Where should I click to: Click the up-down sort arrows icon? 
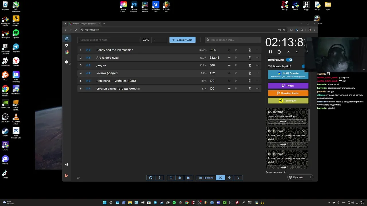tap(238, 178)
